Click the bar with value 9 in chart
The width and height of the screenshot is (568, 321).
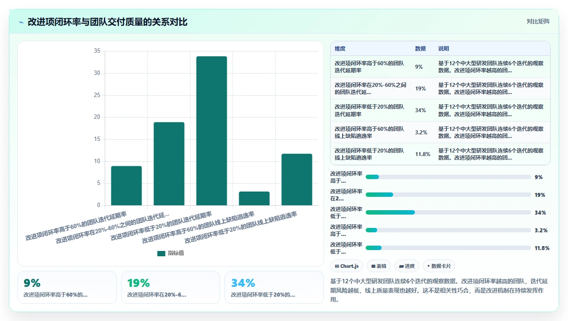[126, 186]
